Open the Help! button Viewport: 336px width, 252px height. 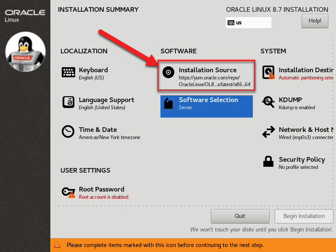point(315,21)
